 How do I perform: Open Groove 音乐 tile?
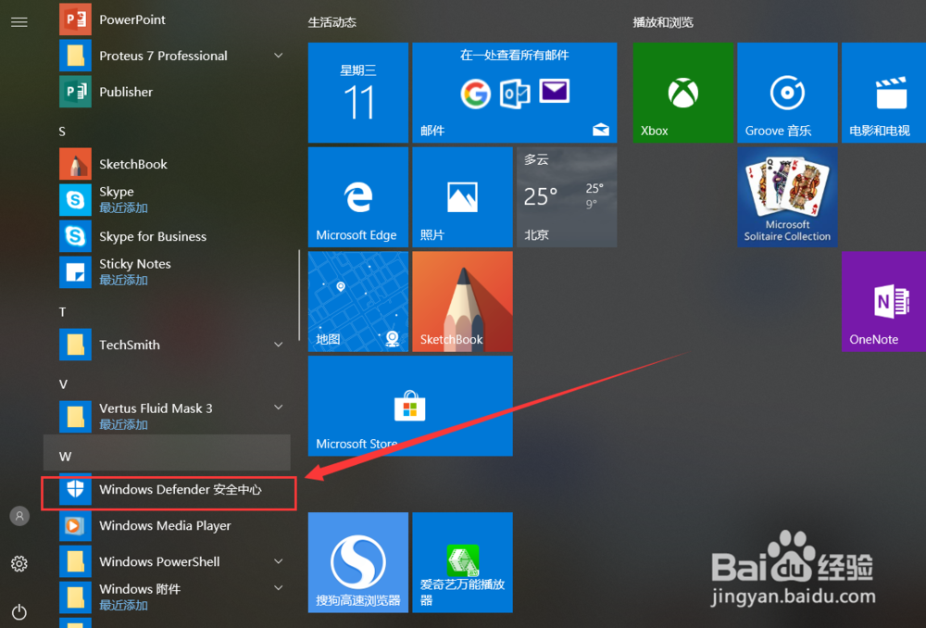coord(787,93)
